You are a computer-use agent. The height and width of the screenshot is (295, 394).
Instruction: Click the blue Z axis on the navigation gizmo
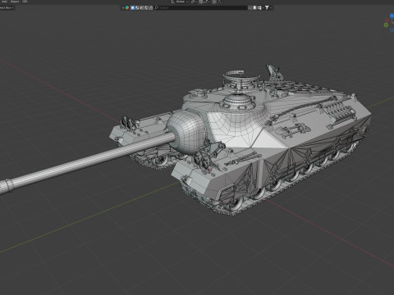pyautogui.click(x=392, y=16)
